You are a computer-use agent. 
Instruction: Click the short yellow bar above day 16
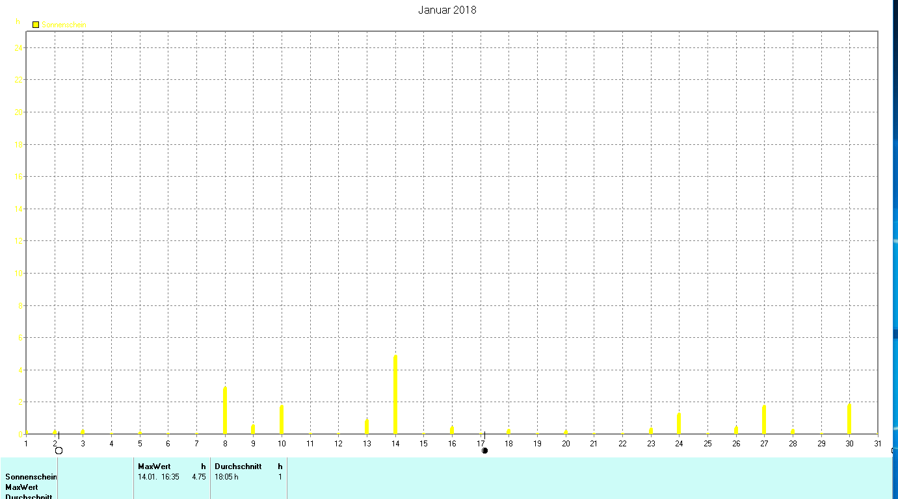(452, 430)
